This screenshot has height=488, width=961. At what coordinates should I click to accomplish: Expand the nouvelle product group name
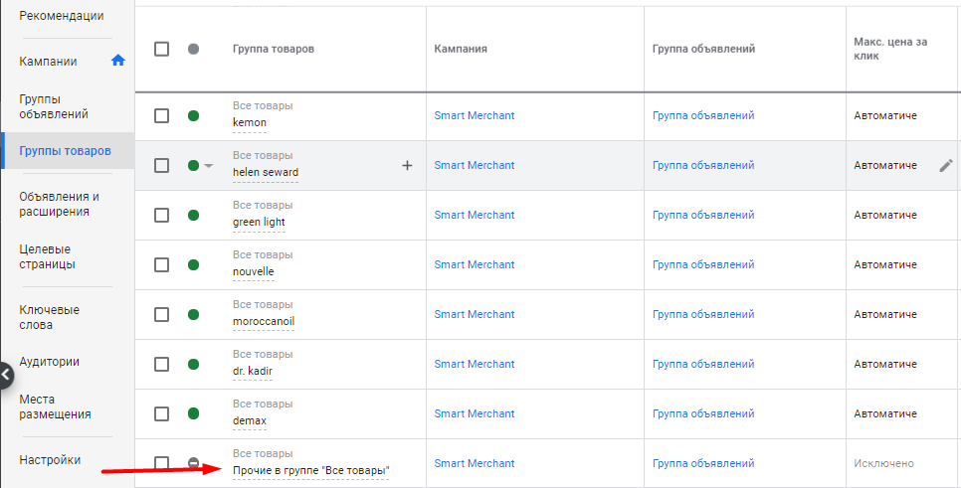pos(253,271)
